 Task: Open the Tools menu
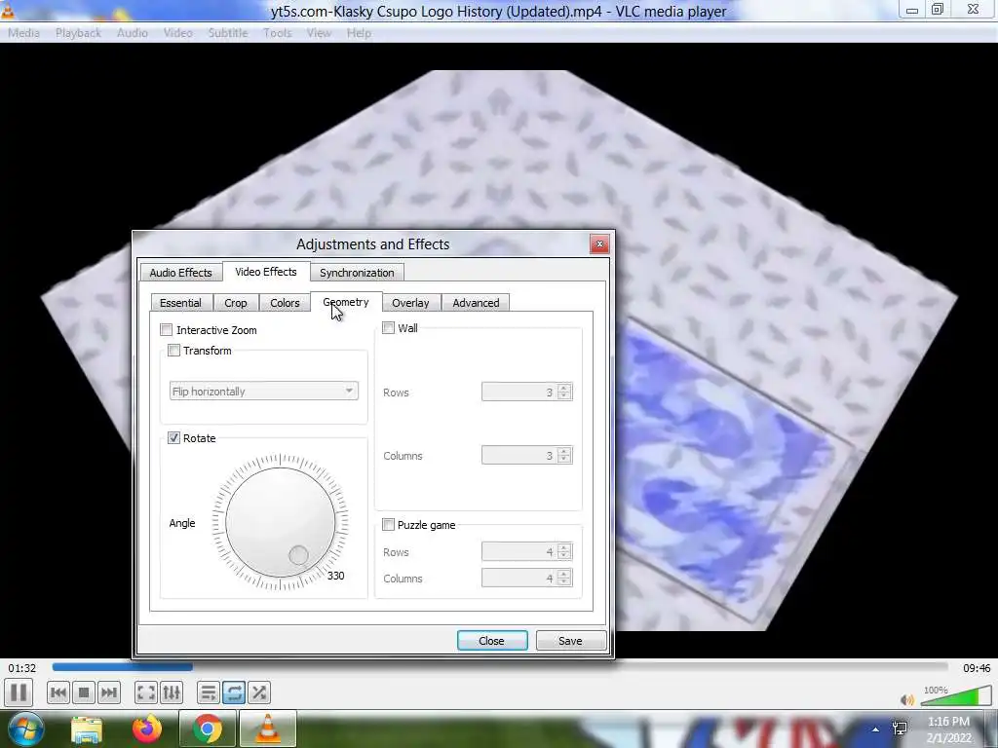point(278,33)
